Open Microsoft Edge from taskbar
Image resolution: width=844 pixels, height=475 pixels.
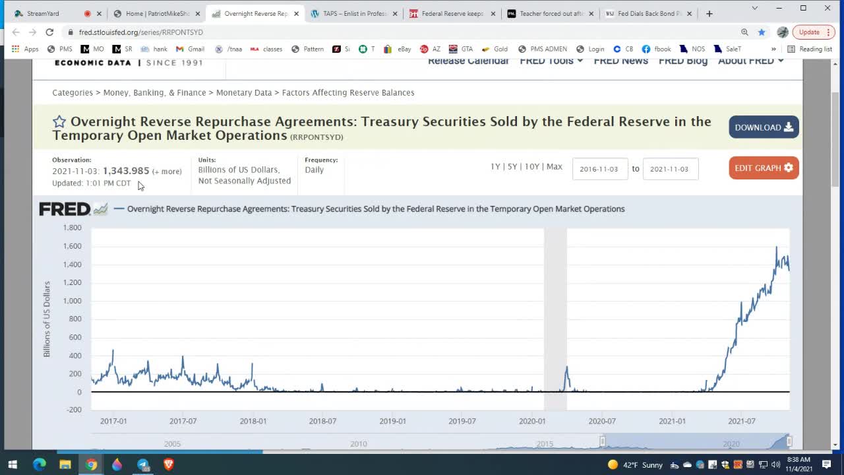click(x=39, y=464)
